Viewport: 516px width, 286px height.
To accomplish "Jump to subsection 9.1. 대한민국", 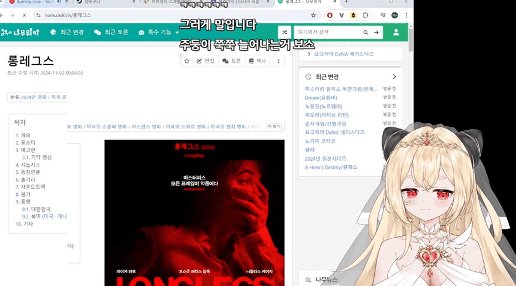I will coord(36,209).
